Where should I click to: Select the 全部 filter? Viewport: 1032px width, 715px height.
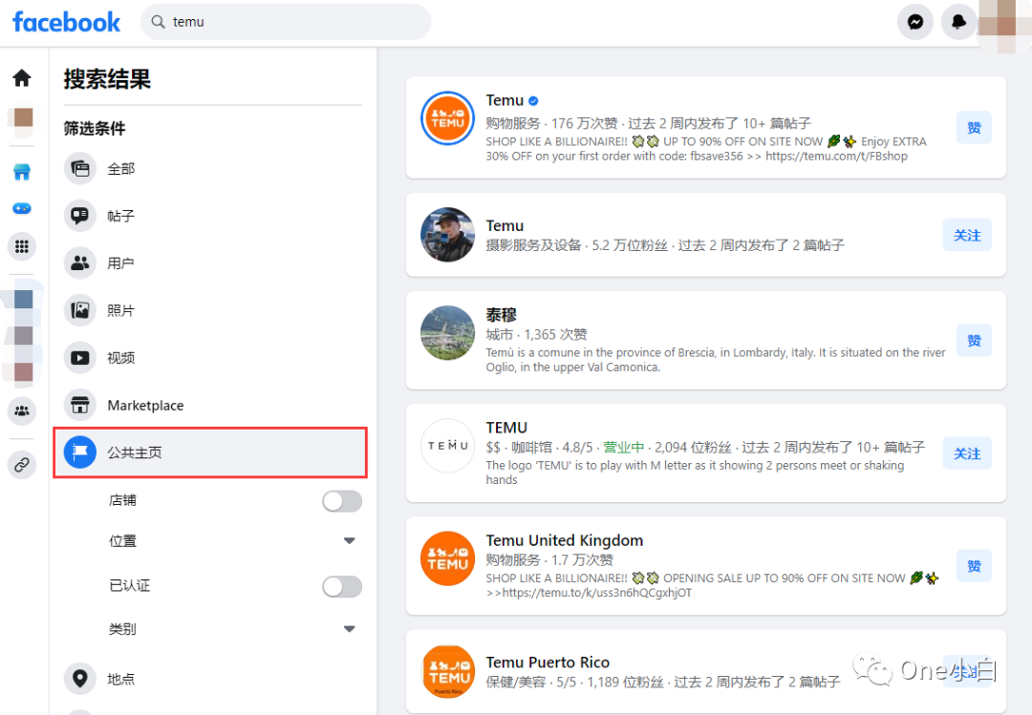(212, 169)
